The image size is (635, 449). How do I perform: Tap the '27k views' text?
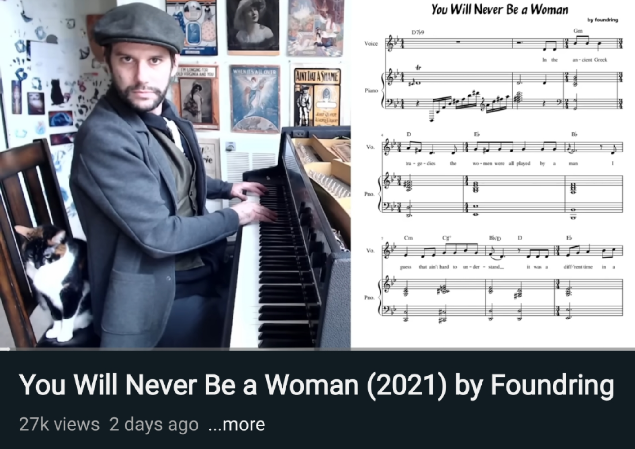pyautogui.click(x=59, y=425)
